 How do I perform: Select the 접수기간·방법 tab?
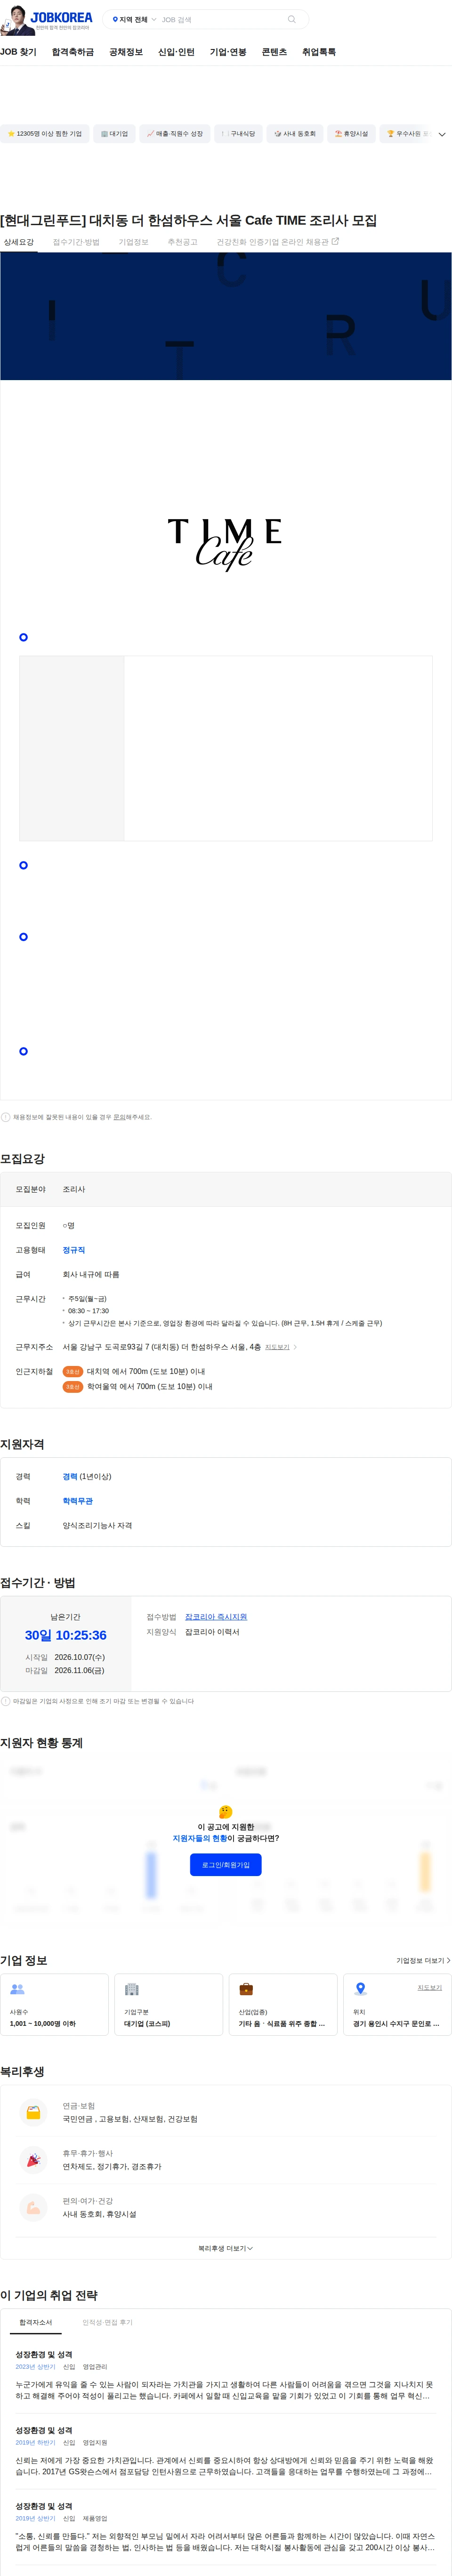coord(76,242)
